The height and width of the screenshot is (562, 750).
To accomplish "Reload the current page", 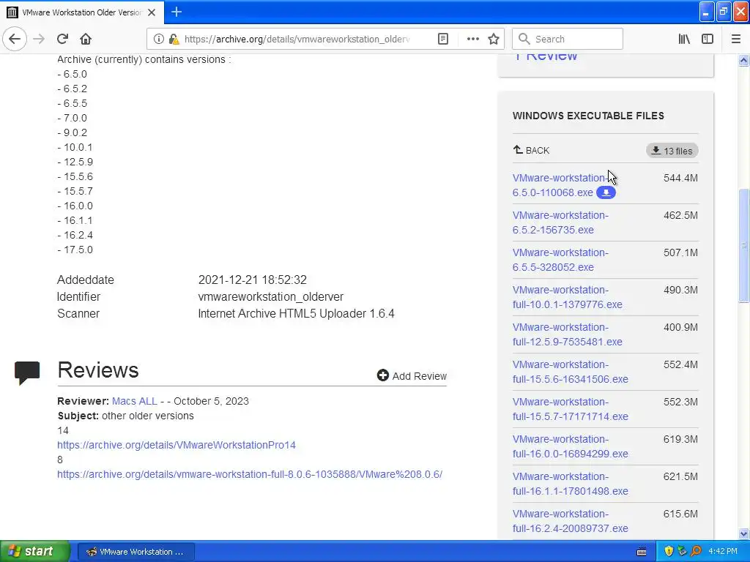I will [x=62, y=39].
